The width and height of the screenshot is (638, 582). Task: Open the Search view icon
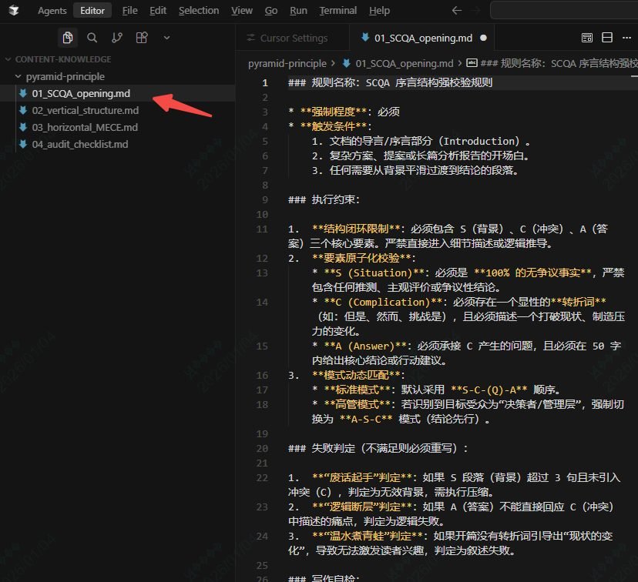pos(92,38)
